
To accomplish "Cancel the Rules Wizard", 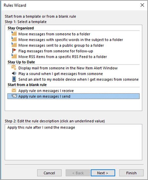I will (x=49, y=173).
